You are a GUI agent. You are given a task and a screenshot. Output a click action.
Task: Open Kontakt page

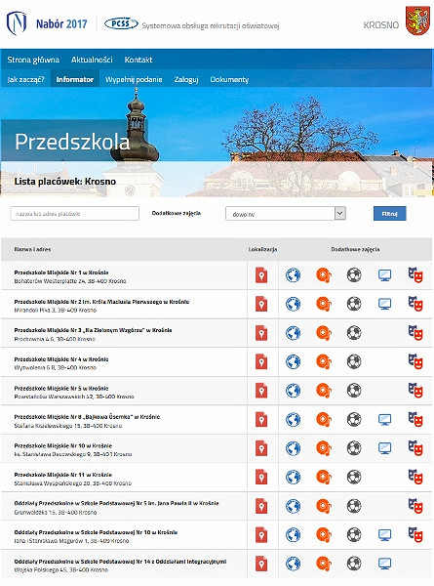[x=138, y=60]
